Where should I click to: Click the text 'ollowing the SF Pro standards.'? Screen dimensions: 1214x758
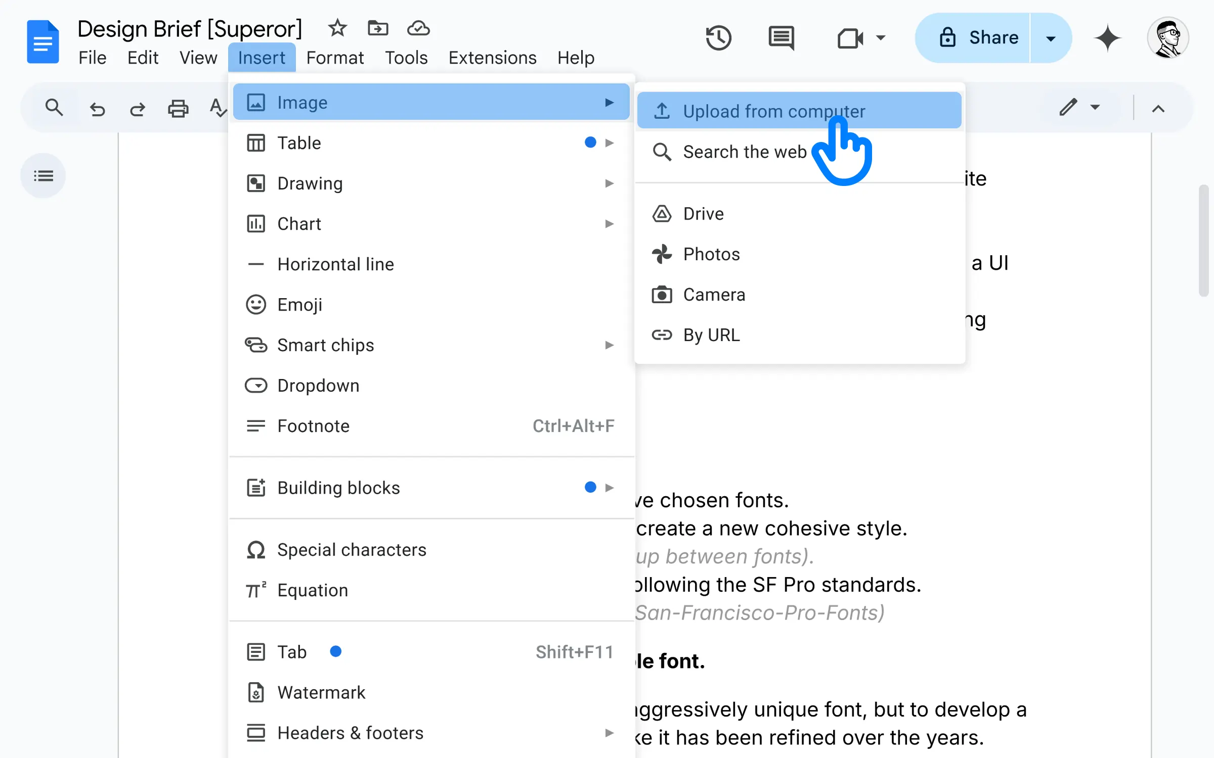pyautogui.click(x=778, y=585)
